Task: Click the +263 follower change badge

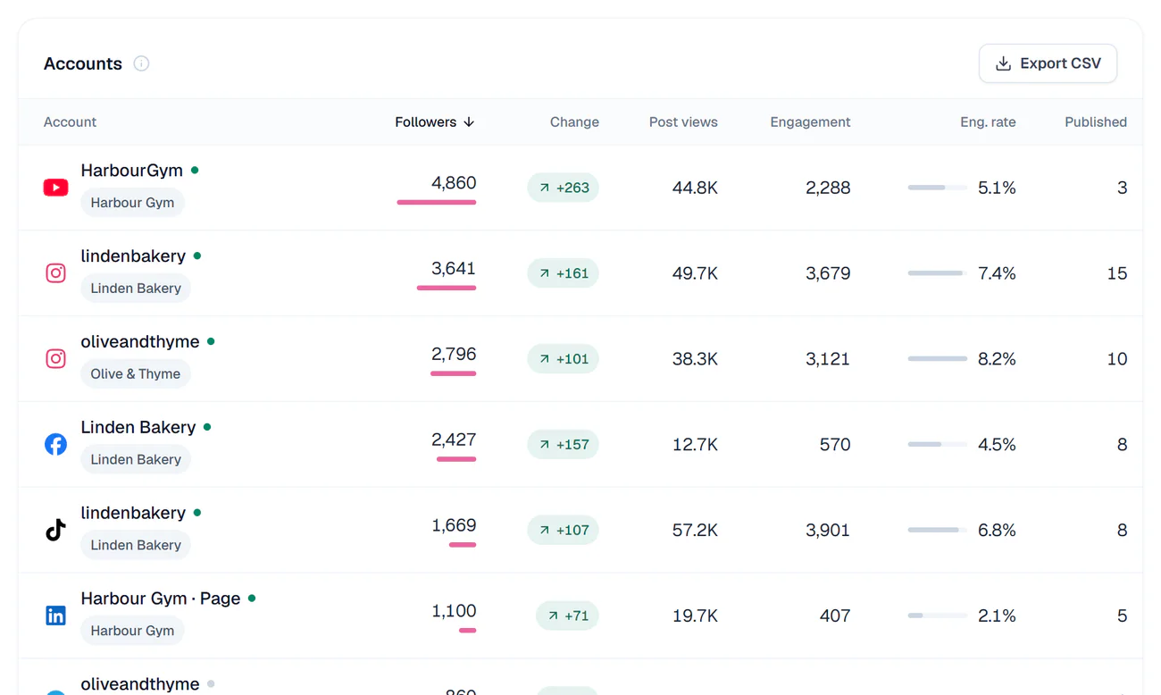Action: (563, 188)
